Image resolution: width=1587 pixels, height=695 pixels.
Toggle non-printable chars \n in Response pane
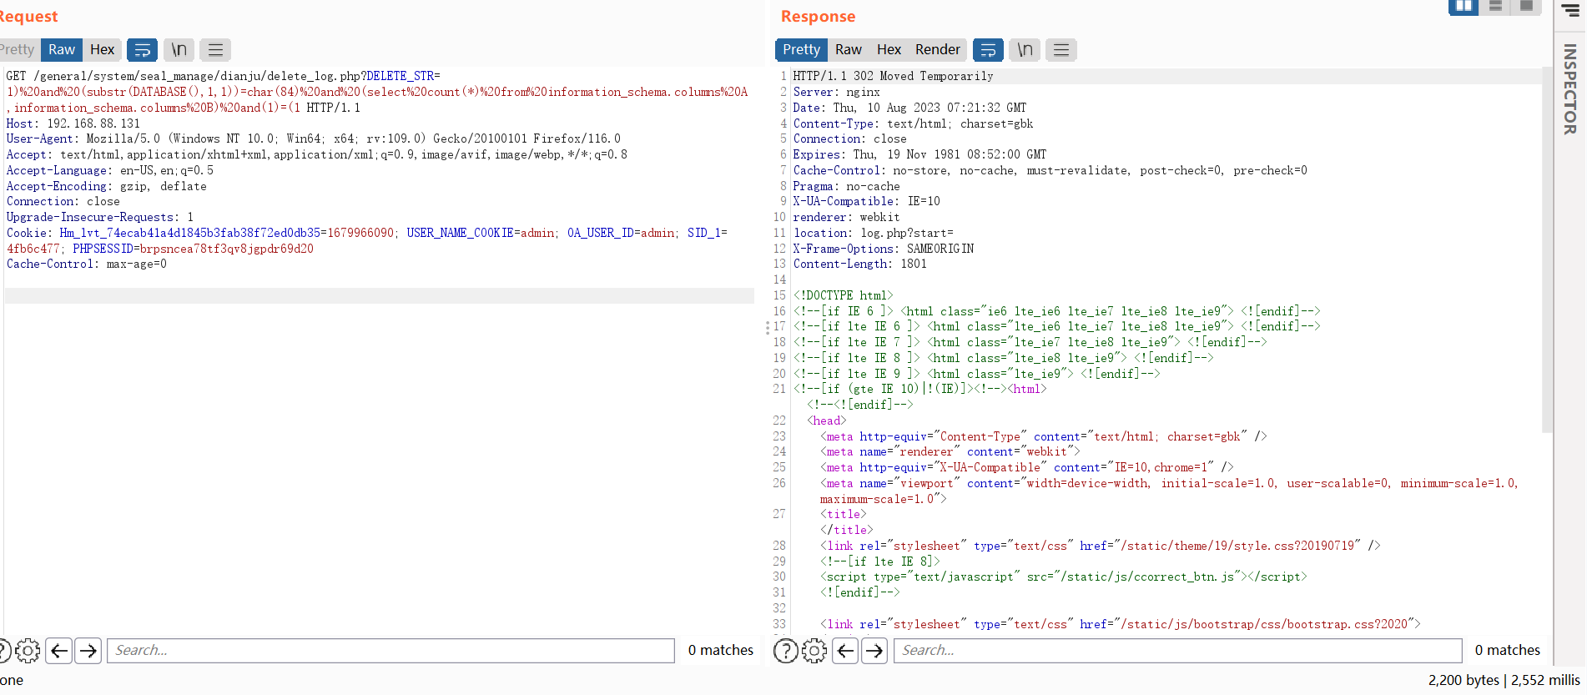pos(1025,50)
